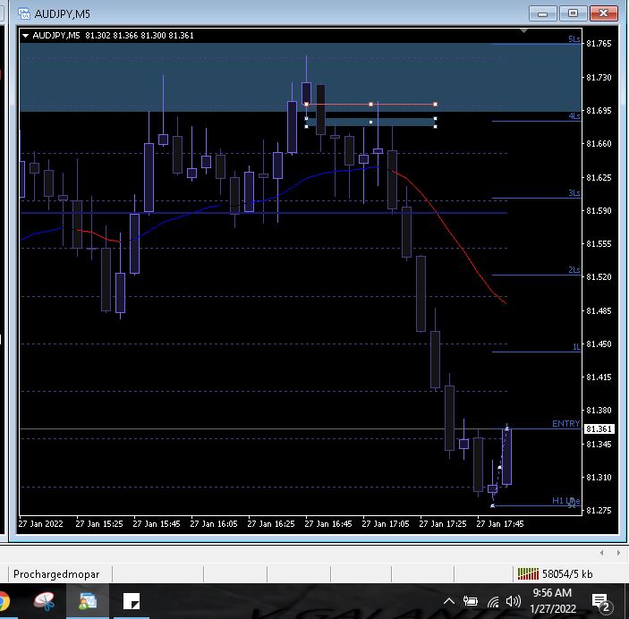Screen dimensions: 629x619
Task: Click the 81.590 price axis value
Action: pos(599,210)
